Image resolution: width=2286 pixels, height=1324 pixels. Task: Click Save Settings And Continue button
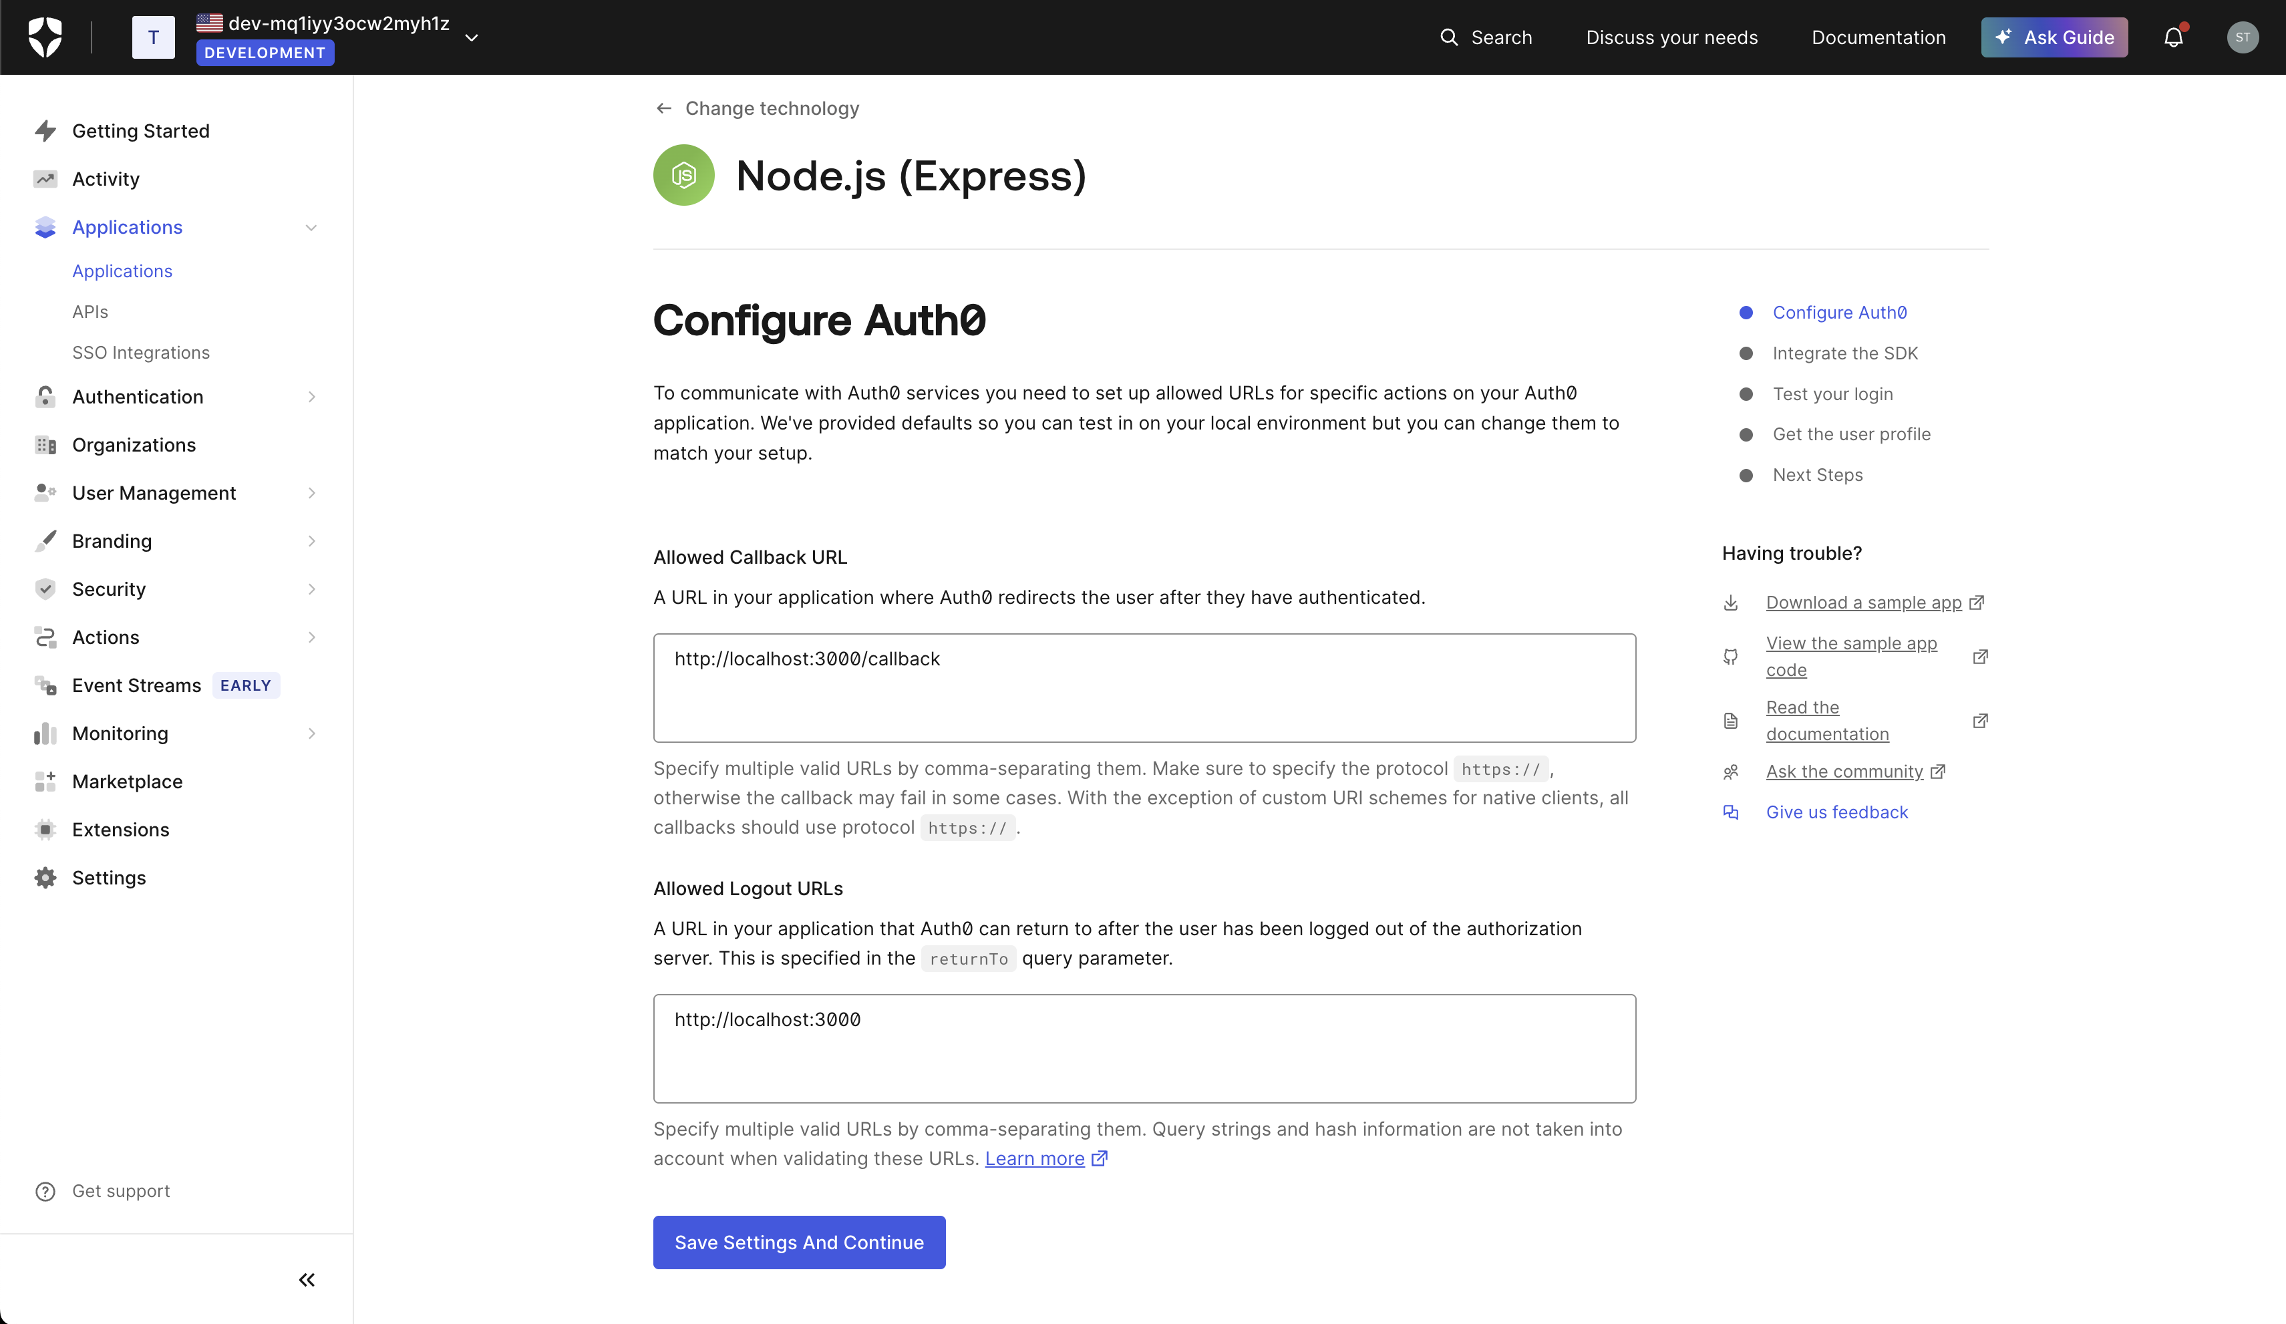tap(798, 1243)
